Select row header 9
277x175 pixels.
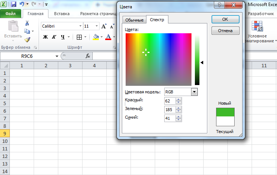(5, 133)
